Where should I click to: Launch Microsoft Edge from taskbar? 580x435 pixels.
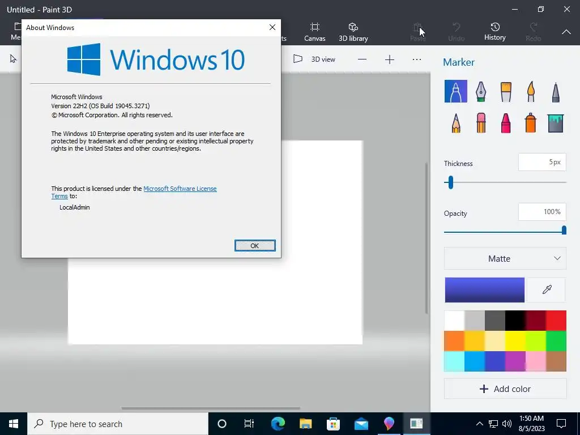click(278, 424)
